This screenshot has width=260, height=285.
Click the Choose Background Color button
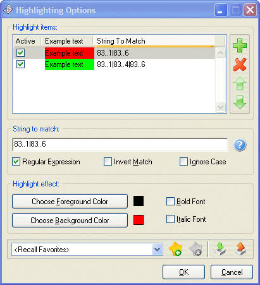[x=70, y=221]
